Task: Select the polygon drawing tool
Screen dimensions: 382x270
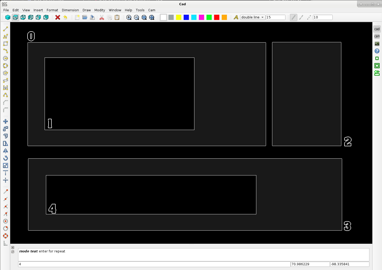Action: 6,73
